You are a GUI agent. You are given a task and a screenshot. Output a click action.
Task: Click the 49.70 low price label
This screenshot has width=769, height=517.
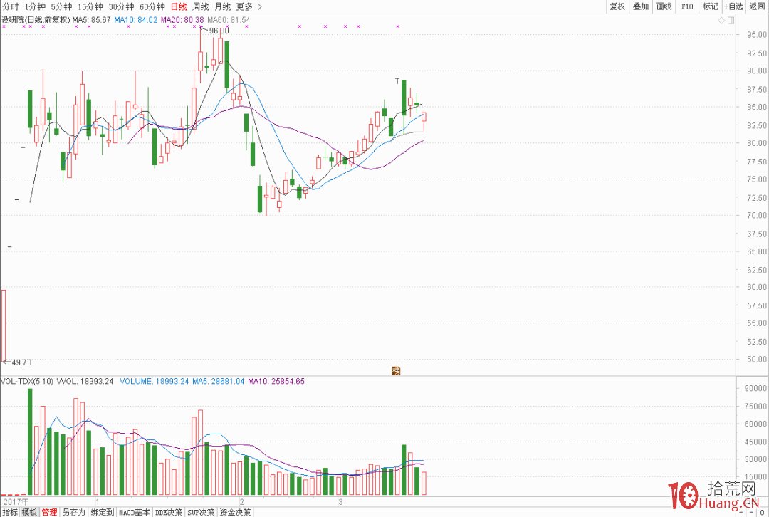pyautogui.click(x=21, y=362)
